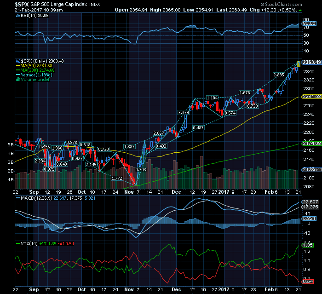Screen dimensions: 322x294
Task: Click the Nov label on price chart axis
Action: tap(129, 192)
